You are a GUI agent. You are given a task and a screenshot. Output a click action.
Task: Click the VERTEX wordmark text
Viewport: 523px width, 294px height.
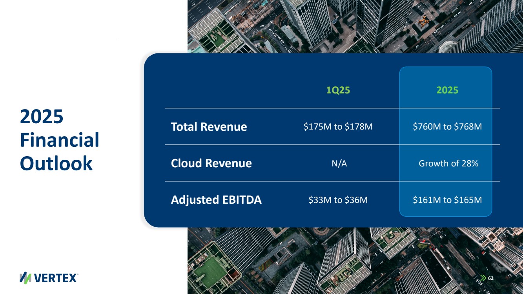(58, 278)
